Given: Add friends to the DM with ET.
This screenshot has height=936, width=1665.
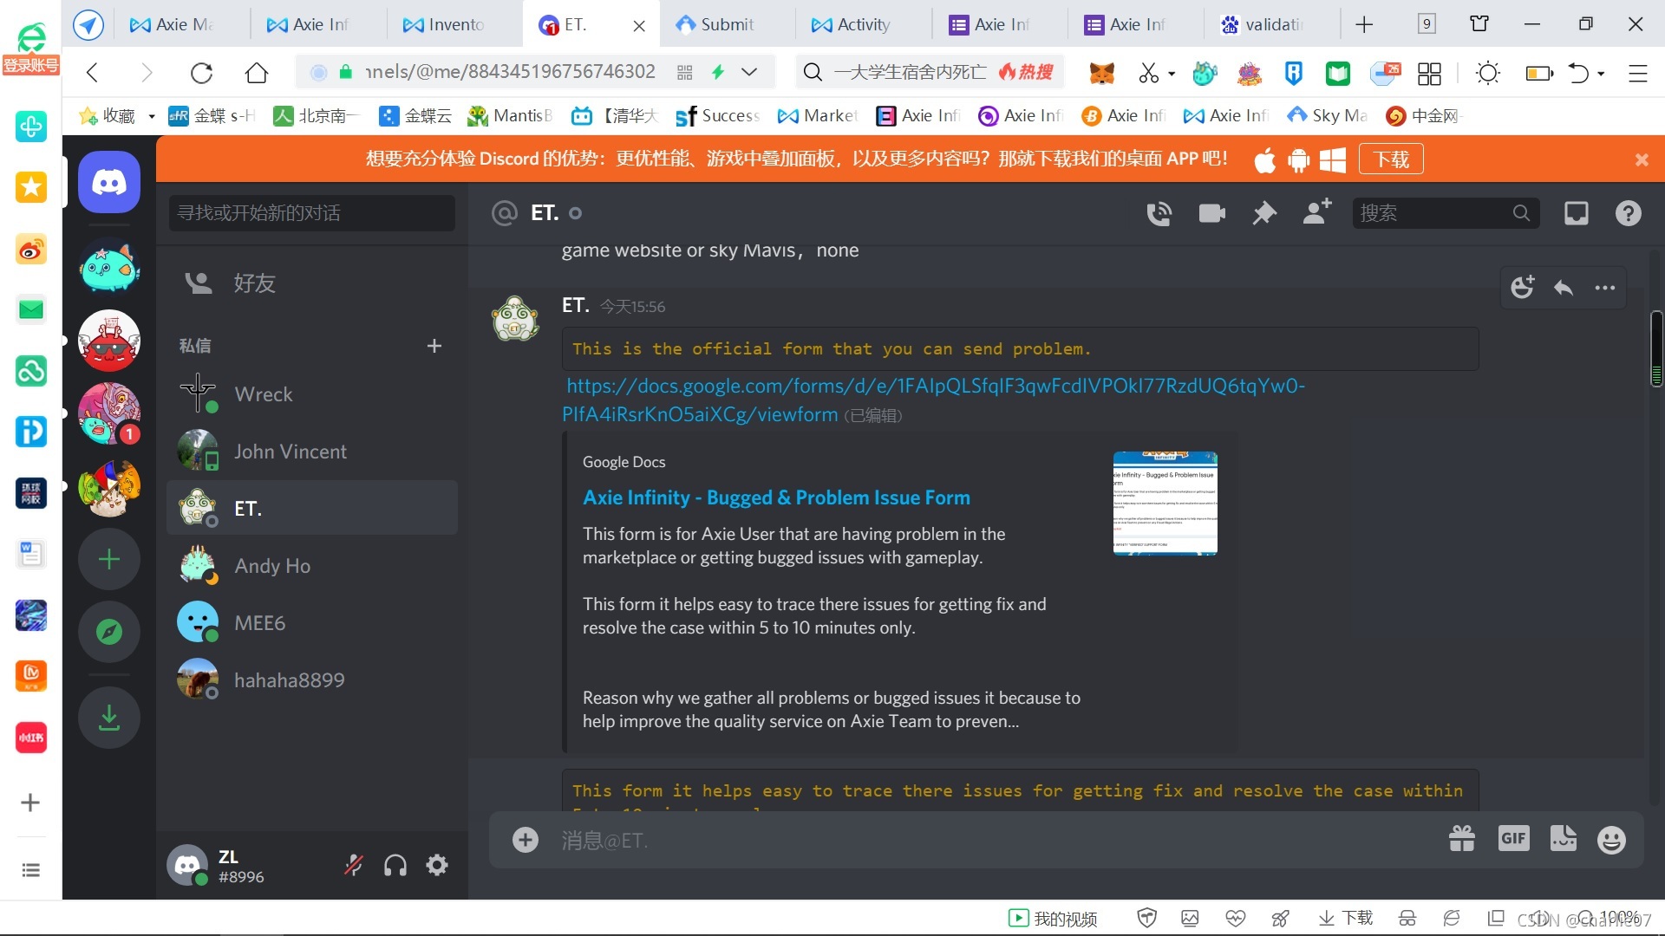Looking at the screenshot, I should (1317, 212).
